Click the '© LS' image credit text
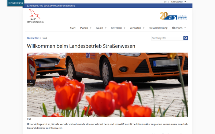The width and height of the screenshot is (215, 134). point(29,119)
